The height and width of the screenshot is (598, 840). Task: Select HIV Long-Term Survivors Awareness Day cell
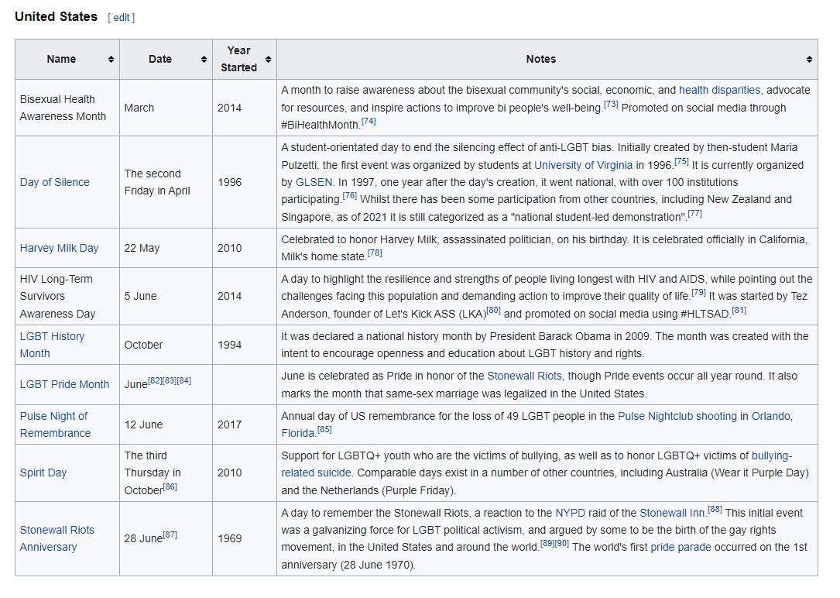tap(67, 297)
